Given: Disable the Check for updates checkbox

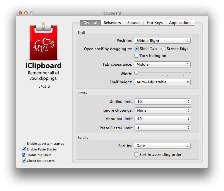Looking at the screenshot, I should (x=24, y=161).
